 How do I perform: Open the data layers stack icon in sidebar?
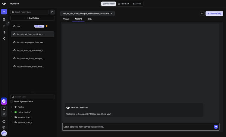tap(4, 20)
